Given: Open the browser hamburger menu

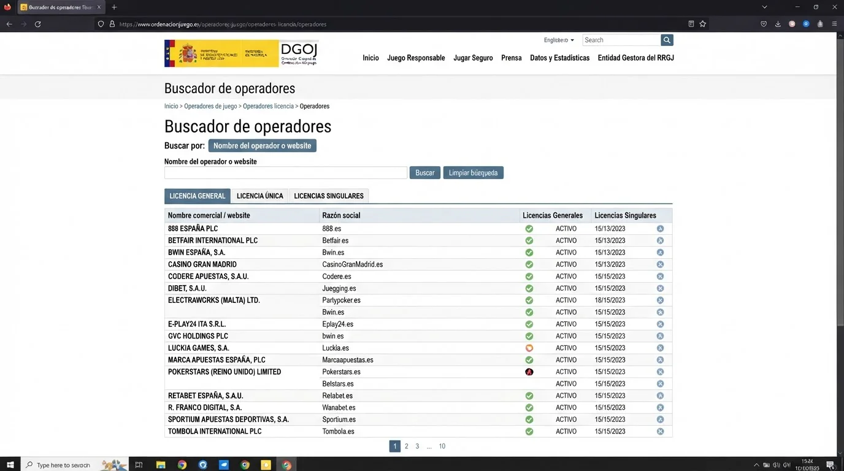Looking at the screenshot, I should pyautogui.click(x=834, y=24).
